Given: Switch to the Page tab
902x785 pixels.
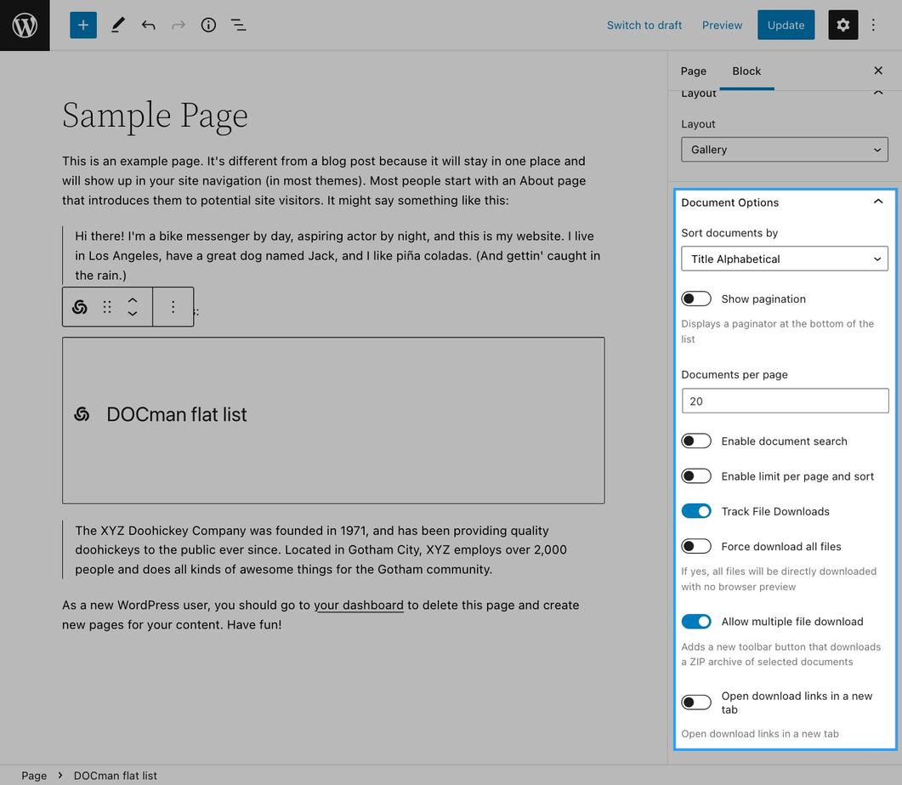Looking at the screenshot, I should point(693,71).
